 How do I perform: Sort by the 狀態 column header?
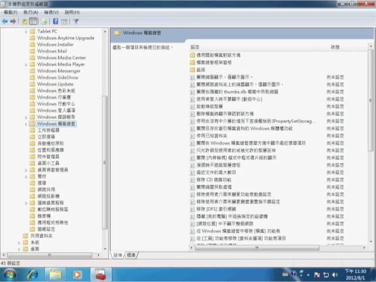pos(335,47)
